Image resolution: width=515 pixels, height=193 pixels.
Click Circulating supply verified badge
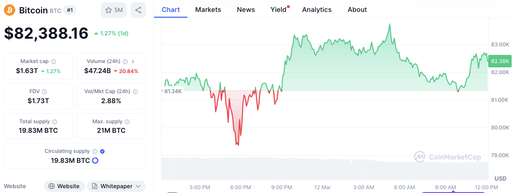[x=103, y=151]
